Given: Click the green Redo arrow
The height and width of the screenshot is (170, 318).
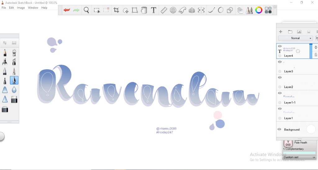Looking at the screenshot, I should 76,10.
